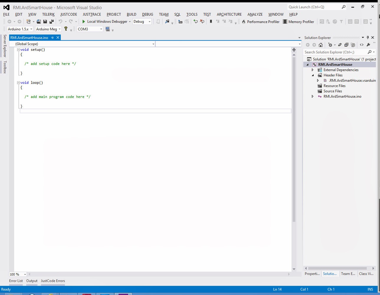Collapse the setup() function outline
The image size is (380, 295).
(x=18, y=50)
